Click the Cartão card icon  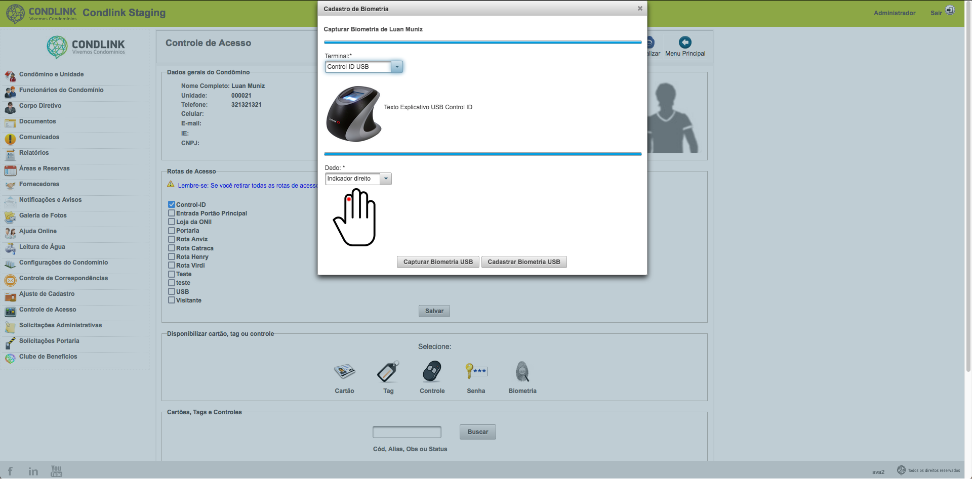point(344,373)
